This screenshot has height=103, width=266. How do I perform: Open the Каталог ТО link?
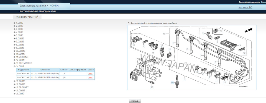click(x=245, y=7)
